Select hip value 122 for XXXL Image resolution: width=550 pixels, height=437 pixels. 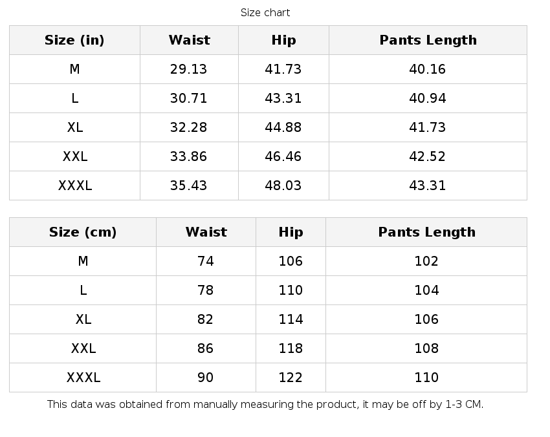(x=291, y=378)
